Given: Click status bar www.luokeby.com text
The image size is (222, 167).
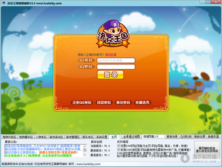Looking at the screenshot, I should point(88,164).
